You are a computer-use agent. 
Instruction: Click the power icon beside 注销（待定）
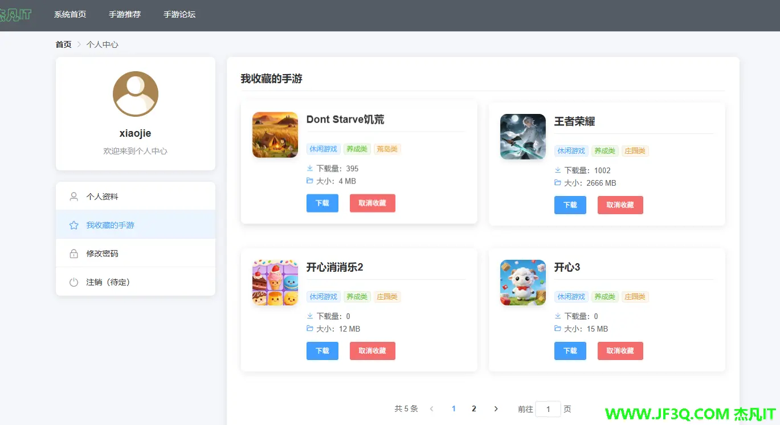(x=73, y=281)
